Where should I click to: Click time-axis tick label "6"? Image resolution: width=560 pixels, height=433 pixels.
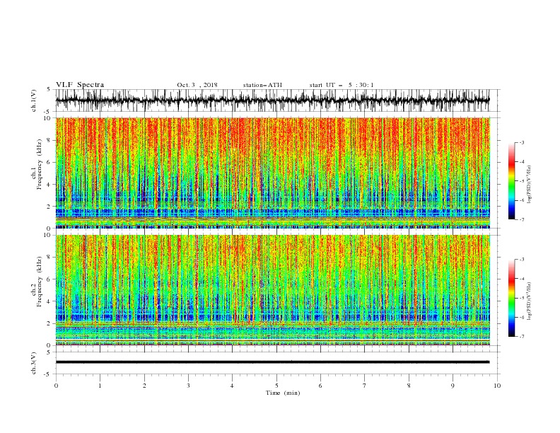point(320,386)
